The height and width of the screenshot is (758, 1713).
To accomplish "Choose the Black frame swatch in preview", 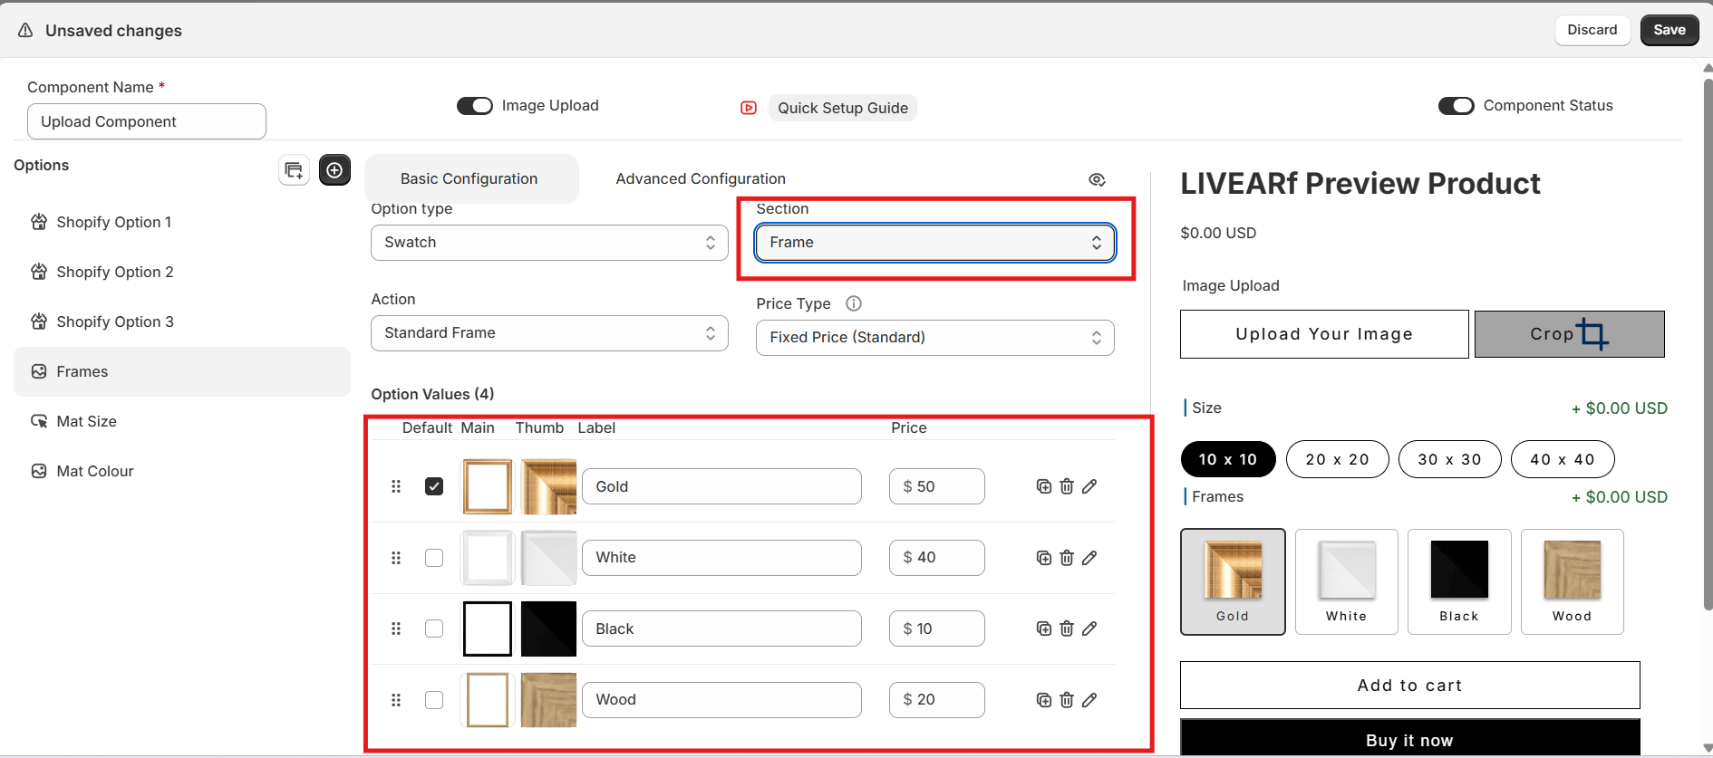I will [x=1459, y=581].
